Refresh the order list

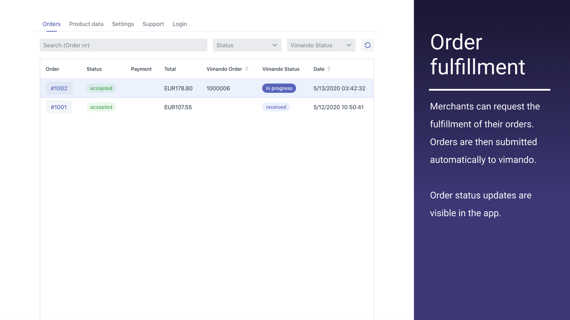(367, 45)
